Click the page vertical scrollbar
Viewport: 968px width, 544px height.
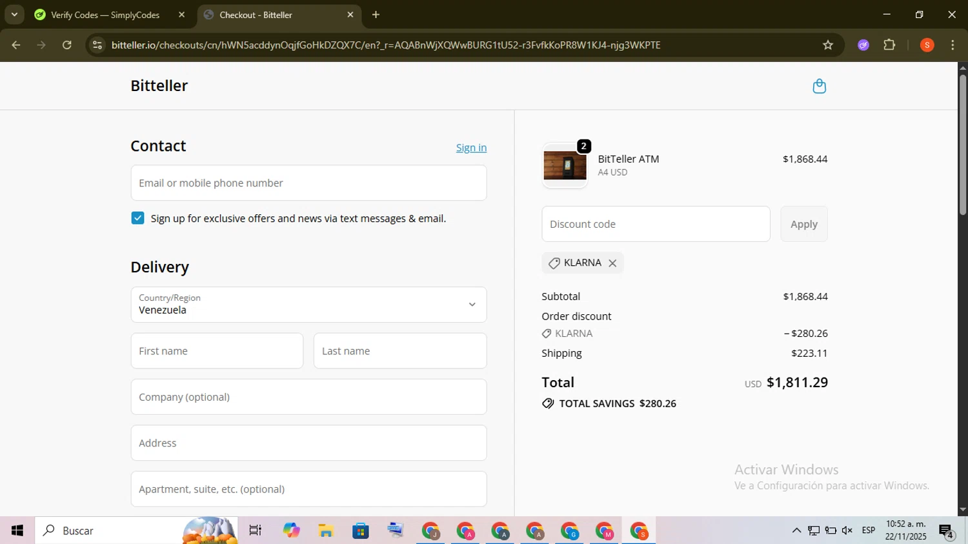(962, 145)
